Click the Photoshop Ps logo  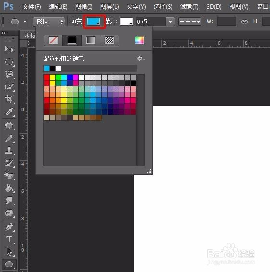[9, 7]
